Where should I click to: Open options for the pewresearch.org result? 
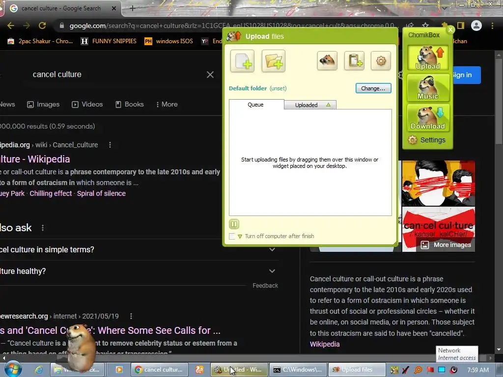coord(131,317)
